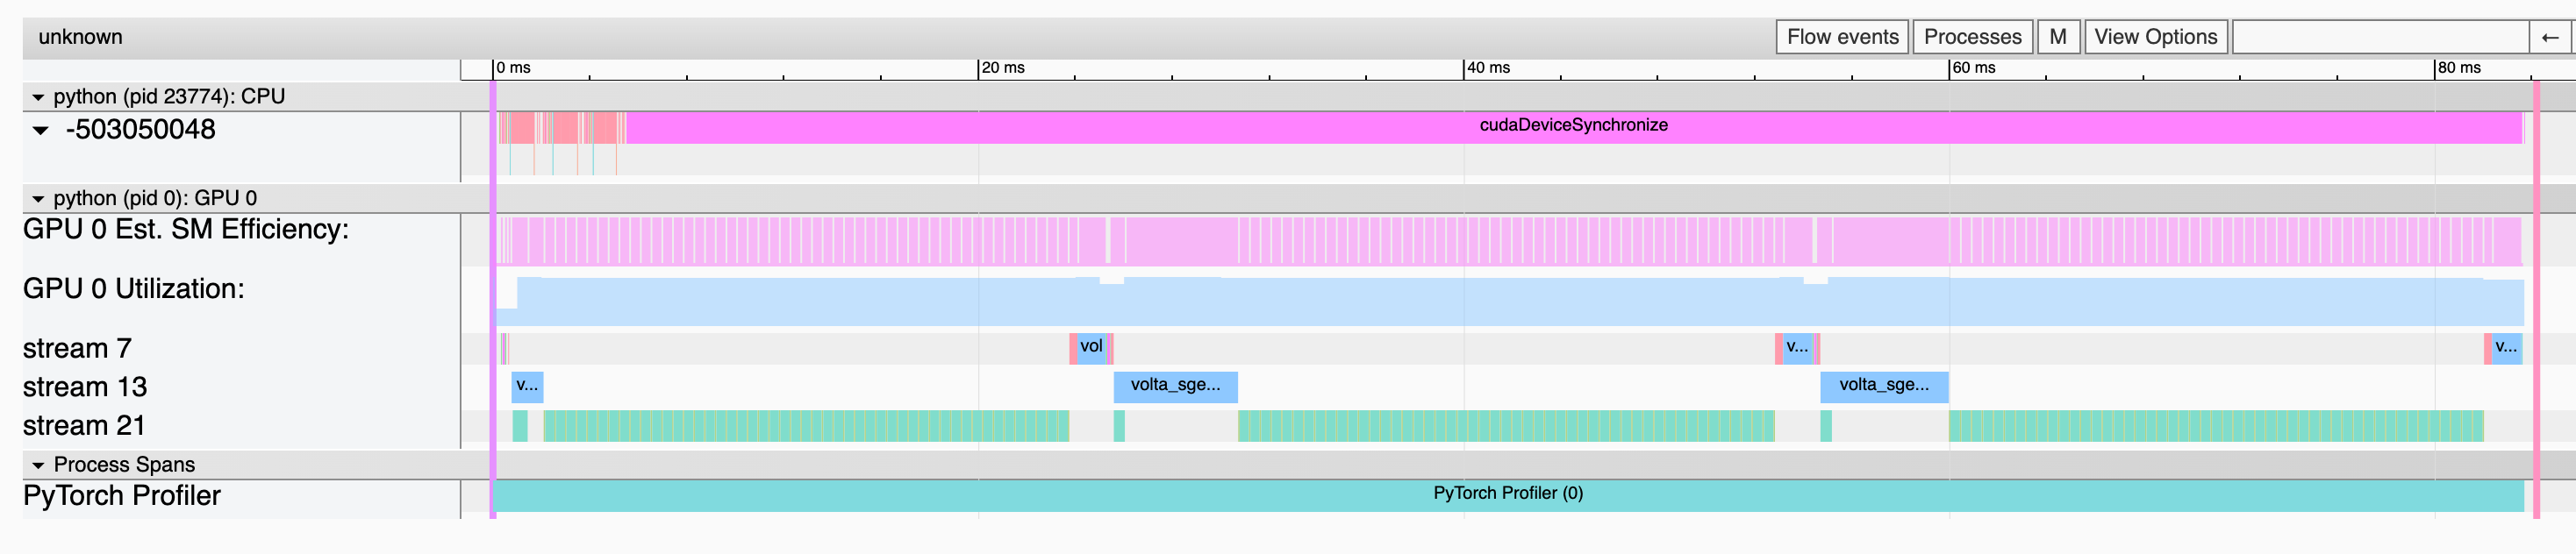Click the 20 ms ruler mark
The image size is (2576, 554).
click(x=1003, y=67)
